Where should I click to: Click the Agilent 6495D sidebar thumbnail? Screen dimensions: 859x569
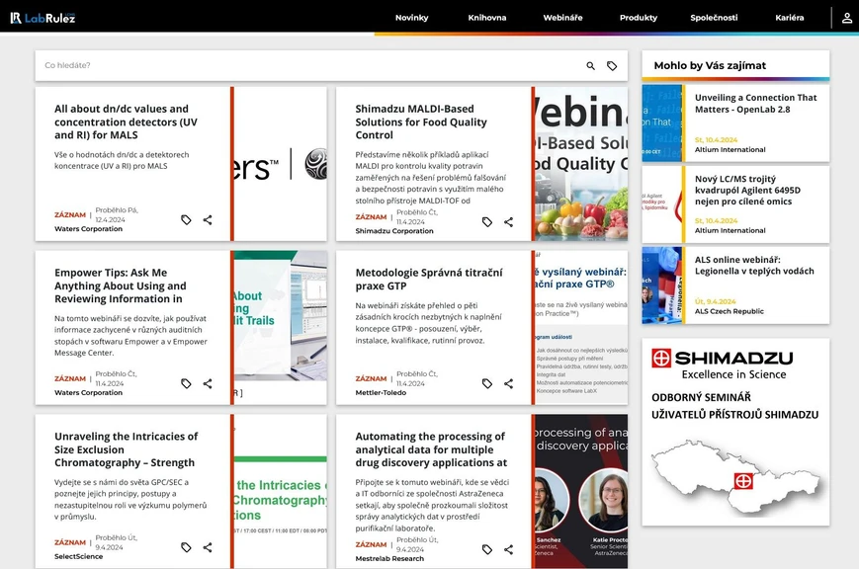pos(661,204)
